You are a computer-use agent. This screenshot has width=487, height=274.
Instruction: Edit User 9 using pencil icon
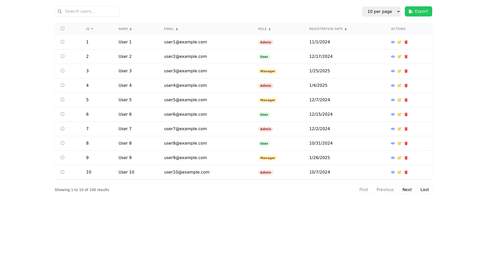point(399,158)
